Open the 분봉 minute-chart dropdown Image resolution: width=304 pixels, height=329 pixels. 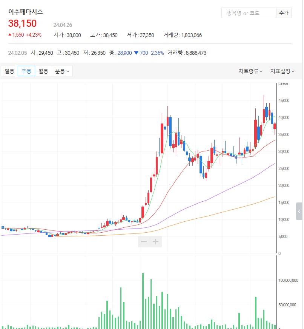62,71
